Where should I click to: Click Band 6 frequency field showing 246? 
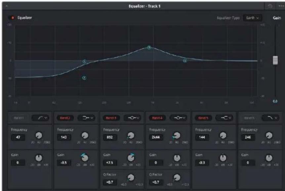click(x=248, y=137)
